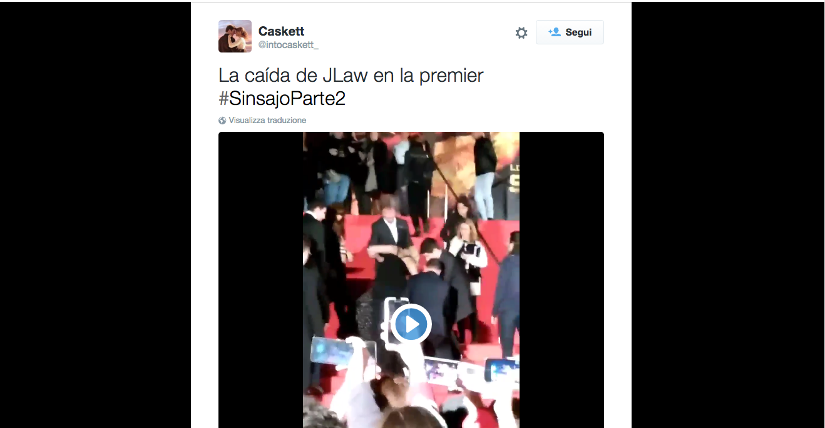Open the Caskett display name link
The image size is (825, 428).
click(281, 31)
